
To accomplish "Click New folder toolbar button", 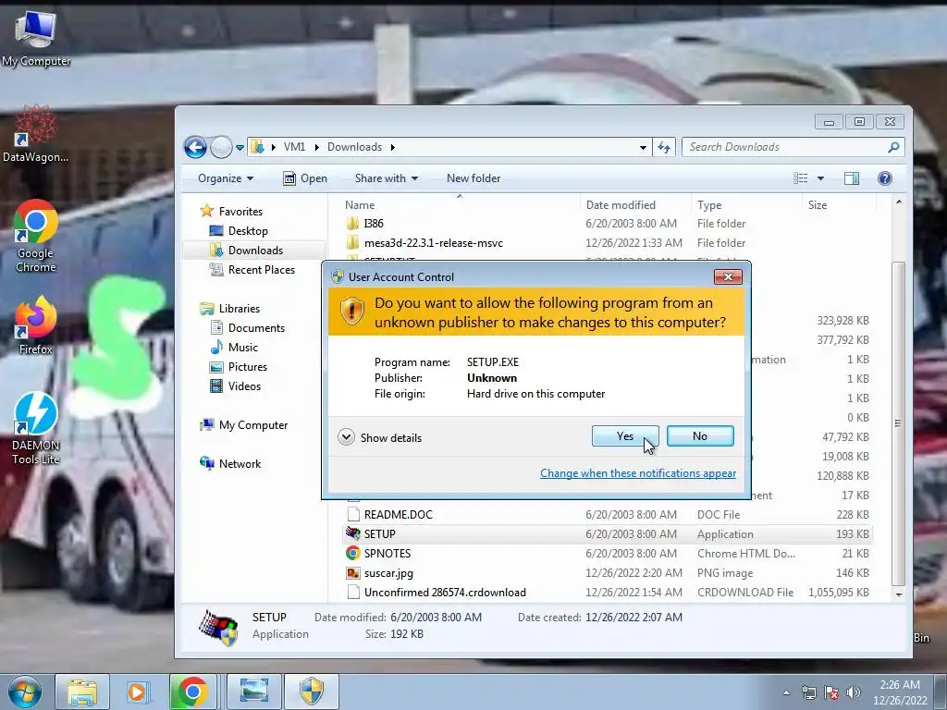I will click(473, 178).
